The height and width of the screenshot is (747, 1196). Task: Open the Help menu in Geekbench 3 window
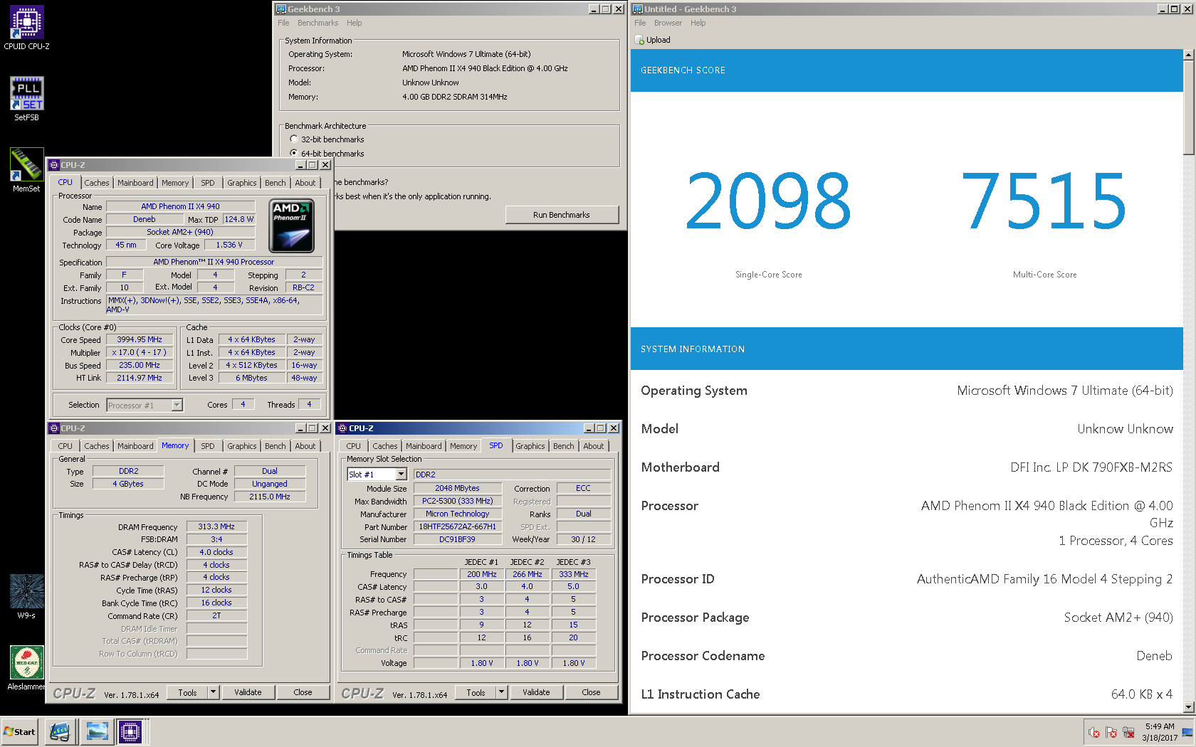(x=354, y=23)
